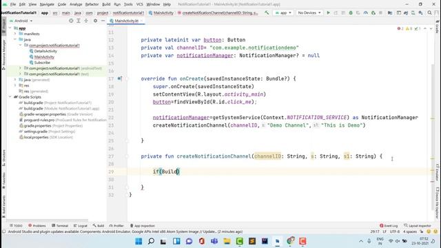Open Chrome from the taskbar
The width and height of the screenshot is (441, 248).
290,241
